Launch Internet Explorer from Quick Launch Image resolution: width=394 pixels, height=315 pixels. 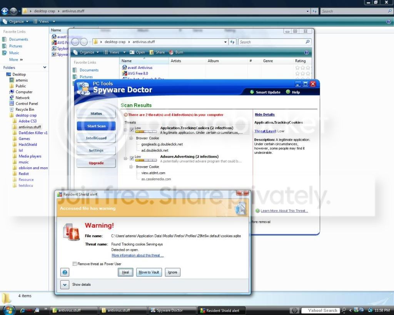(x=23, y=310)
